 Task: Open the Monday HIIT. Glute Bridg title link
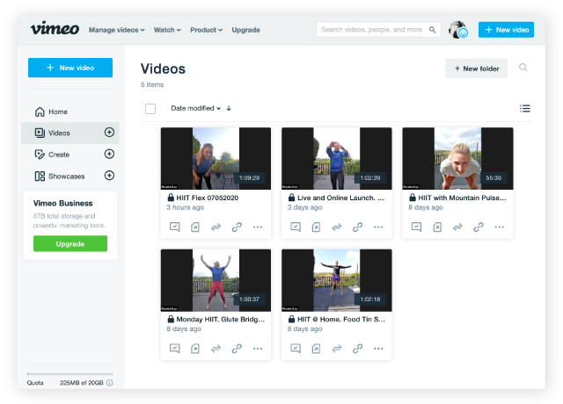click(221, 320)
